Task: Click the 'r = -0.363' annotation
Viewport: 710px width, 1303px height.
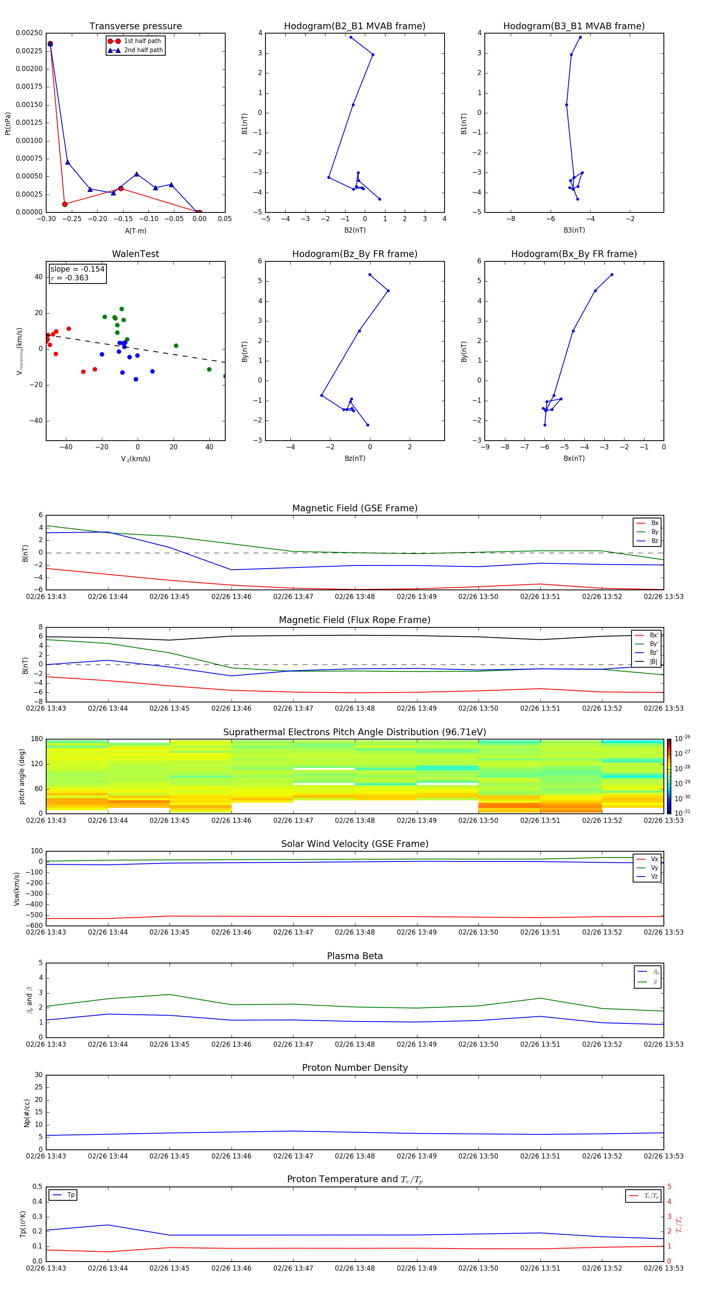Action: [x=70, y=278]
